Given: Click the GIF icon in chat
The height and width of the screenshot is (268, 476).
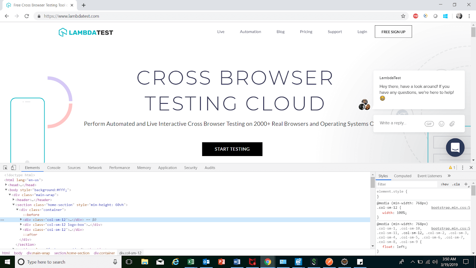Looking at the screenshot, I should 429,124.
